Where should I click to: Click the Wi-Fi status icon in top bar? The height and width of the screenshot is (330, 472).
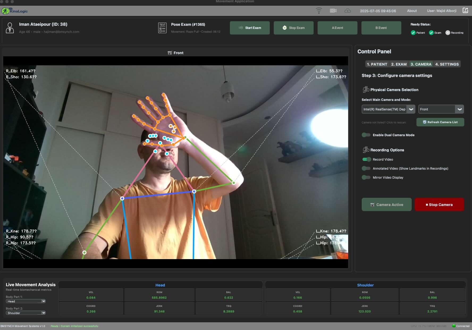319,11
